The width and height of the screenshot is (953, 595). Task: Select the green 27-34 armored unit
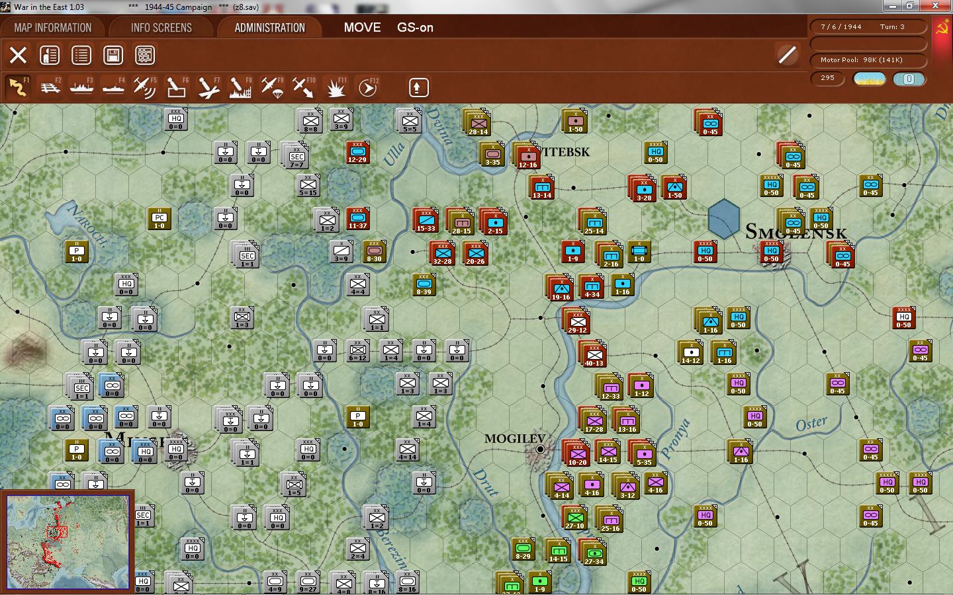click(x=594, y=553)
